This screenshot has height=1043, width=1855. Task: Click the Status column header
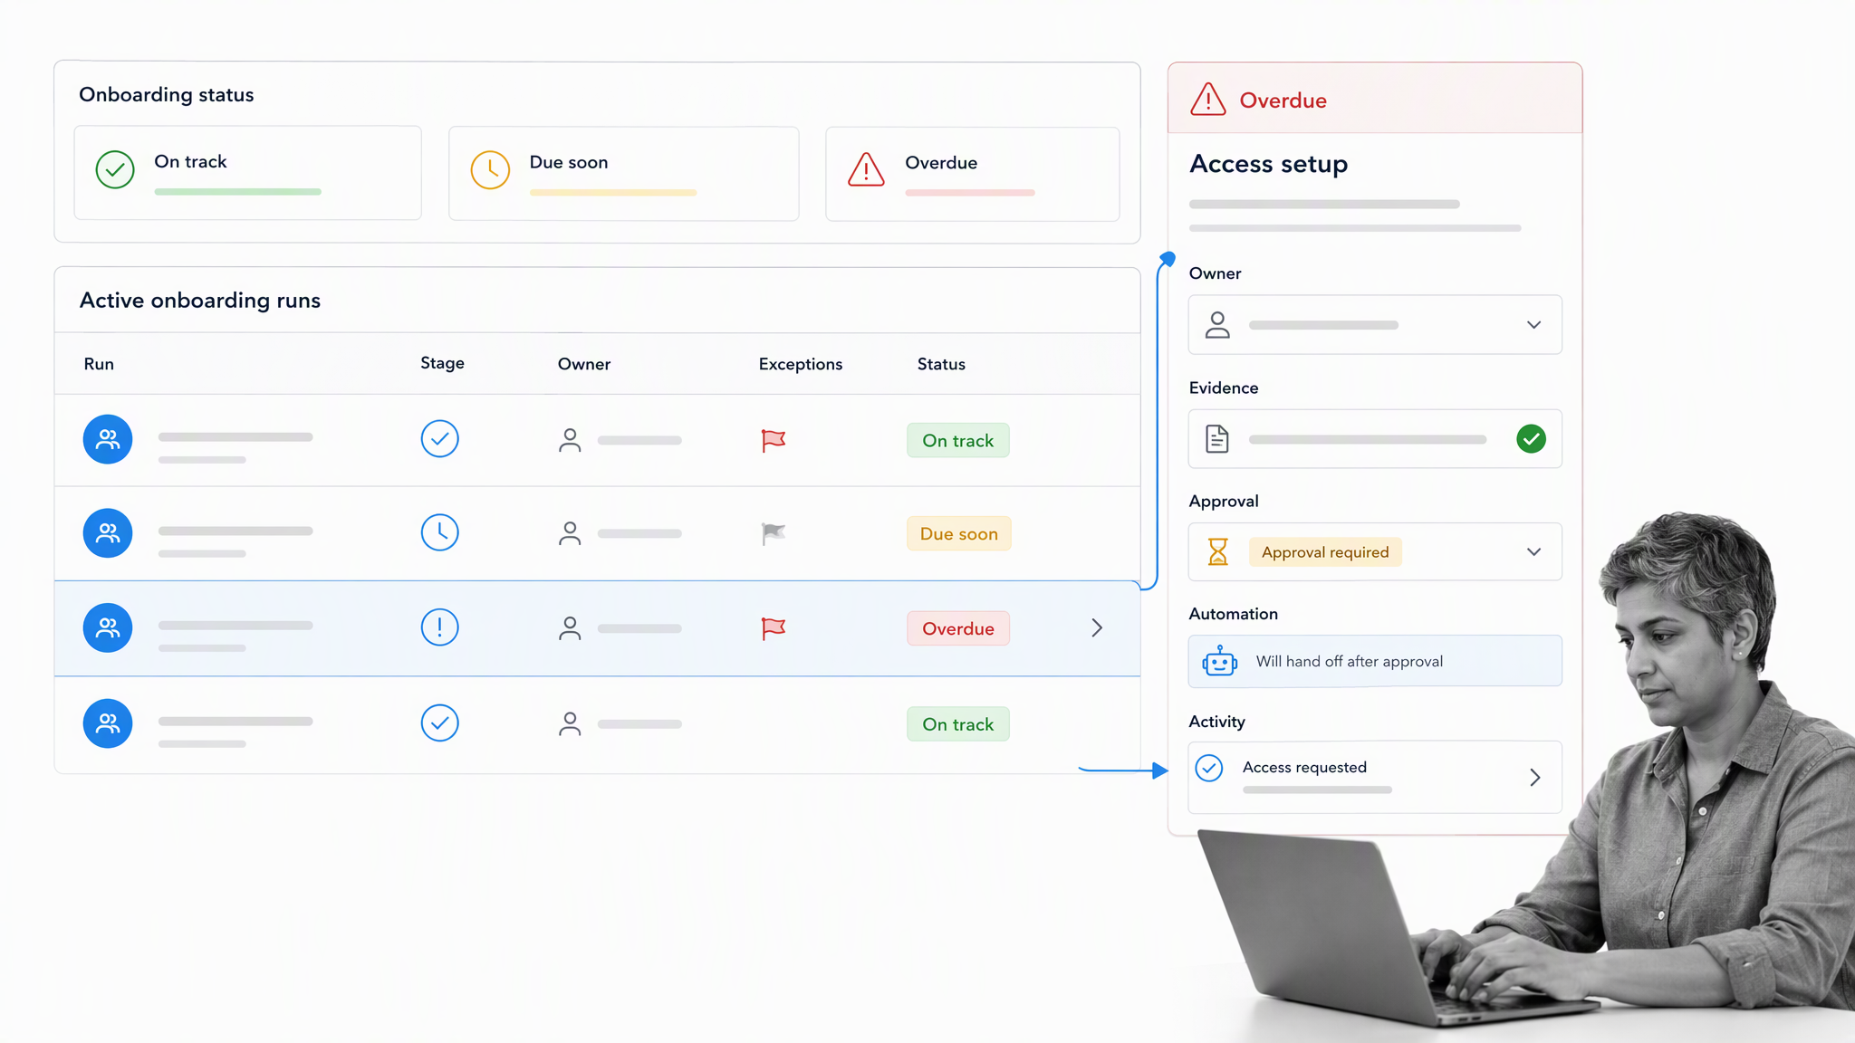tap(941, 364)
